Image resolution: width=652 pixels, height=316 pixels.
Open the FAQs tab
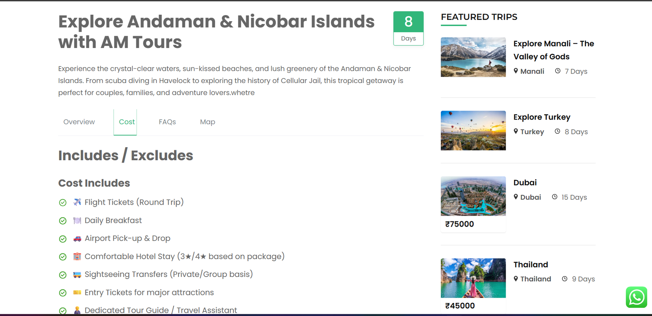pos(167,122)
